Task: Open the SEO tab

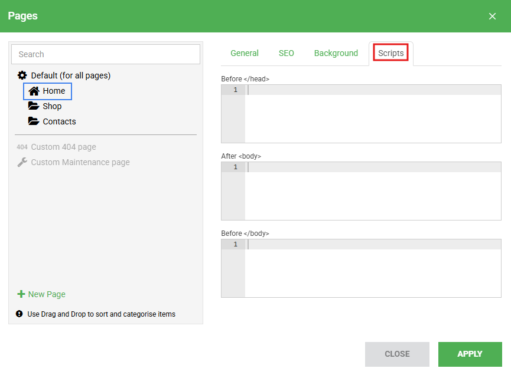Action: (x=286, y=53)
